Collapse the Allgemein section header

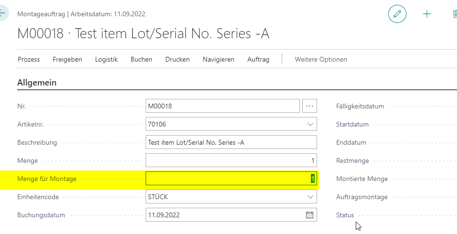click(x=37, y=83)
